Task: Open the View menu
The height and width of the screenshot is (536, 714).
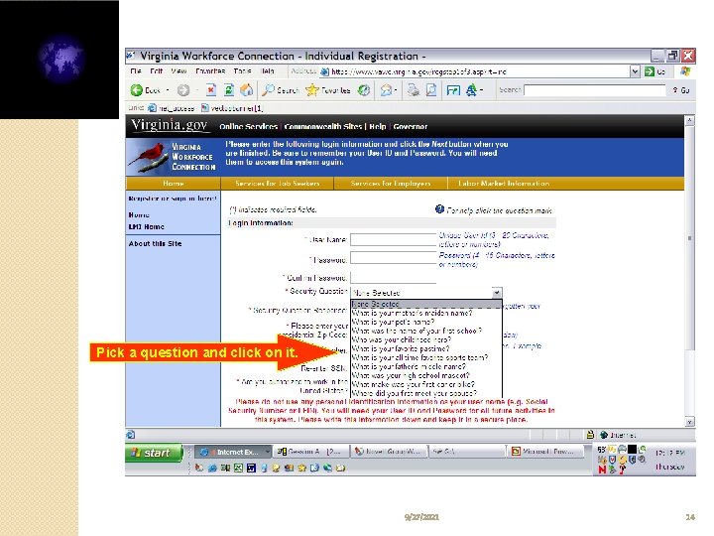Action: [178, 71]
